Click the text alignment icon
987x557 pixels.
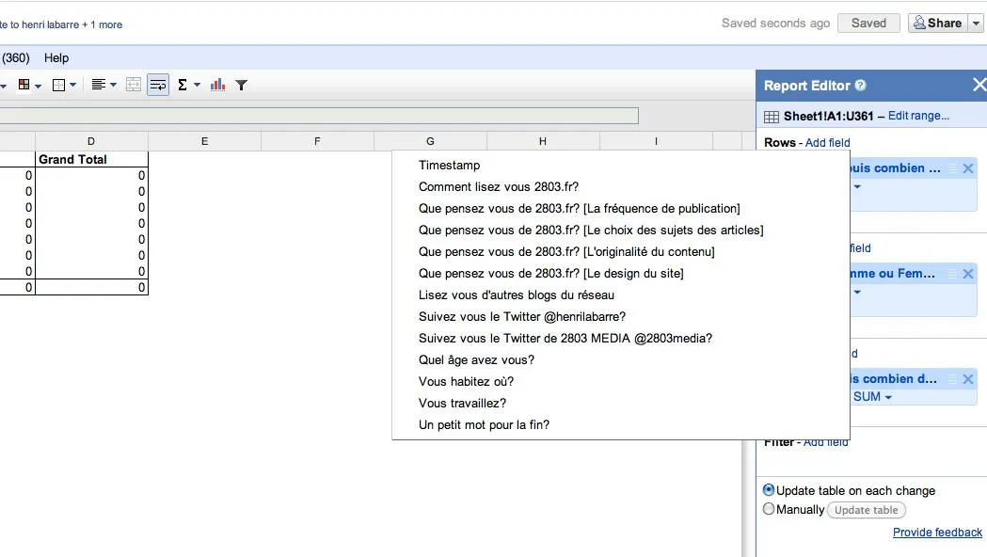(x=98, y=85)
